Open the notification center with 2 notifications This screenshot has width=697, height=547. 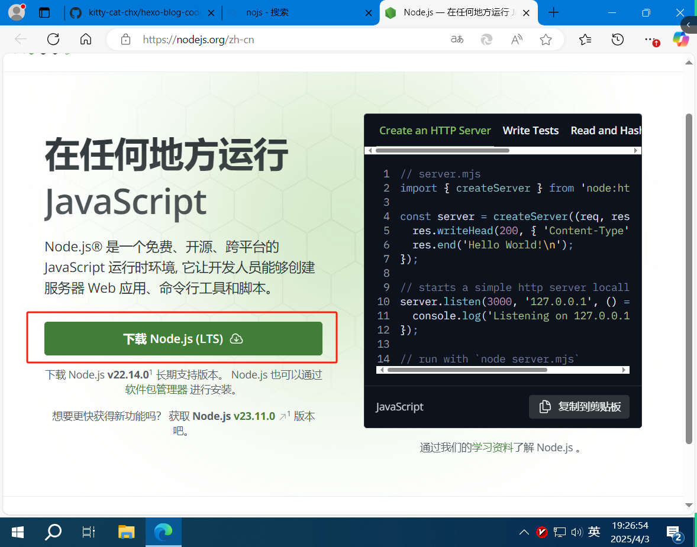point(674,532)
